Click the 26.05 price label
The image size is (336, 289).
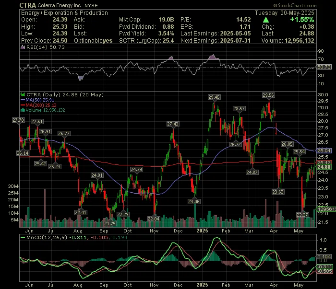[287, 144]
